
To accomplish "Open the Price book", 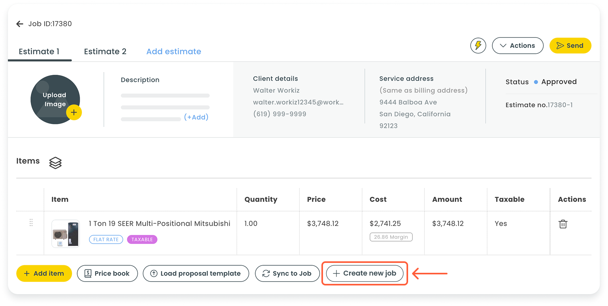I will [x=107, y=274].
